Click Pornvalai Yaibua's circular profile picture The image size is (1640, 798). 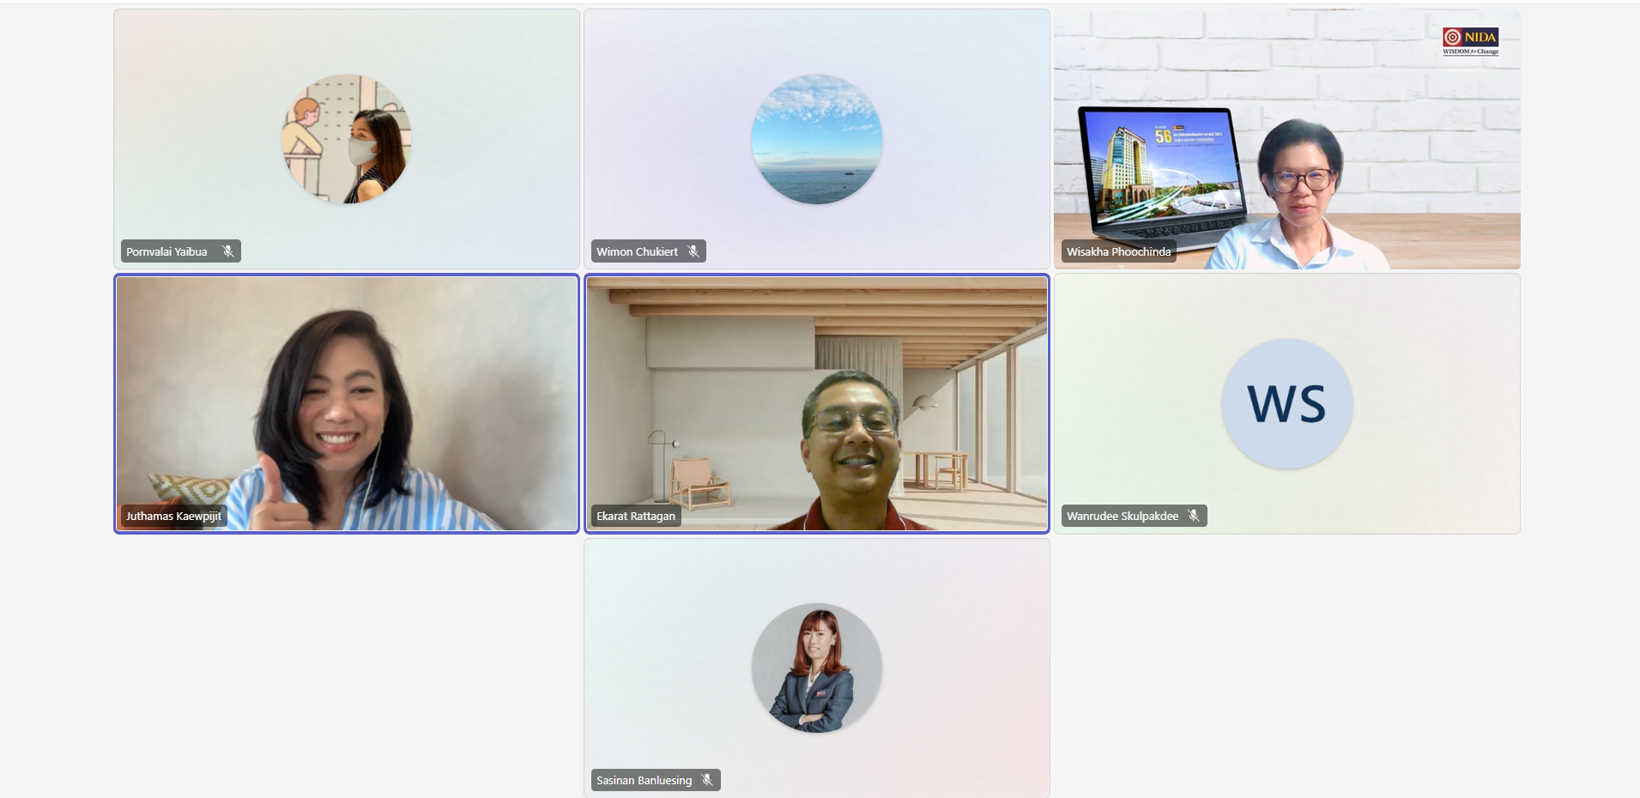coord(347,139)
